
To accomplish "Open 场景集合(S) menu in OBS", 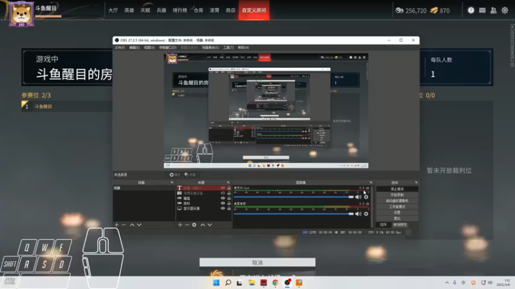I will 211,48.
